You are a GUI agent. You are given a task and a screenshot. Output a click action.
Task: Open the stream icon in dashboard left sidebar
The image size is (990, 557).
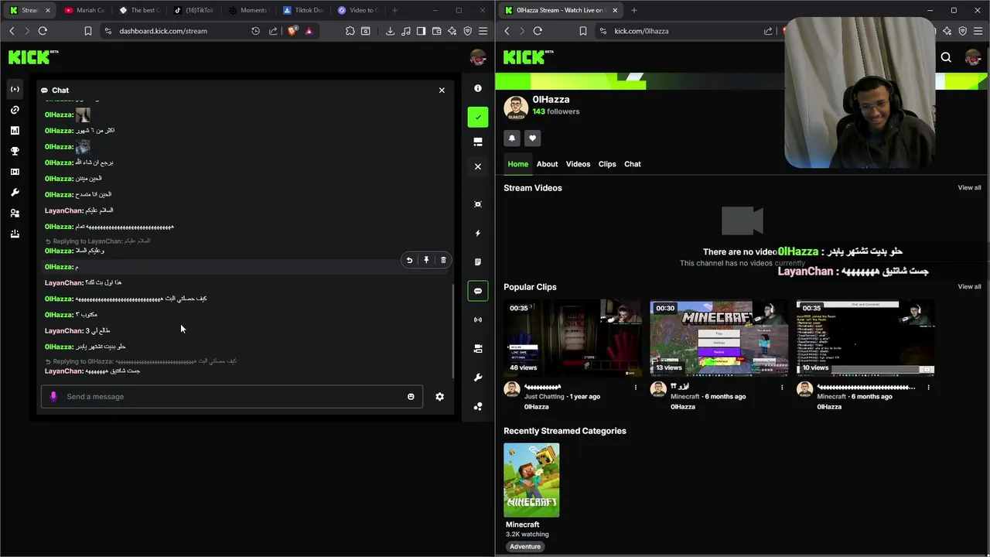point(15,89)
